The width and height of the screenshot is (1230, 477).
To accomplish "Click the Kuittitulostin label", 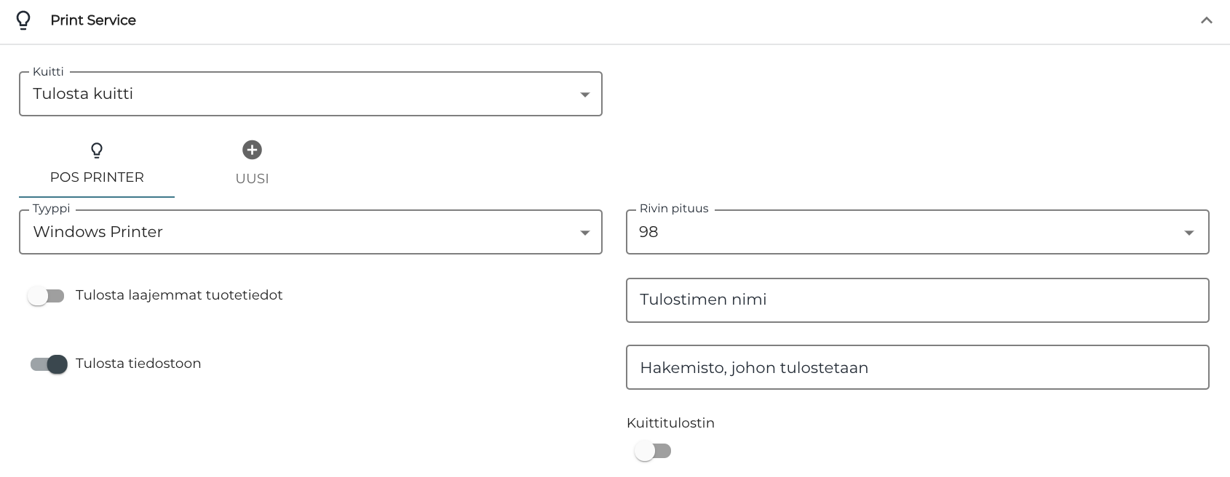I will click(x=671, y=422).
